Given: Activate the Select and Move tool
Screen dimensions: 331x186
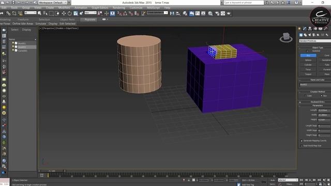Looking at the screenshot, I should coord(64,13).
